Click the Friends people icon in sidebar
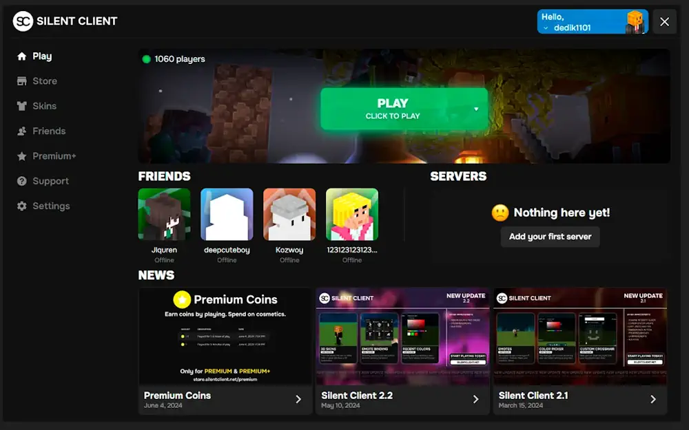The width and height of the screenshot is (689, 430). coord(22,131)
